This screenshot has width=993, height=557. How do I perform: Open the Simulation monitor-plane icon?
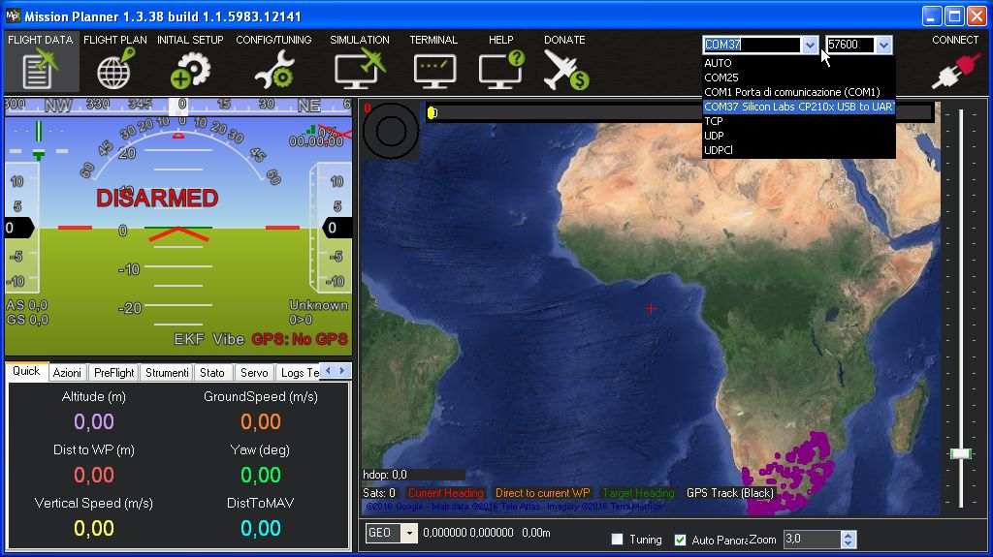click(360, 70)
